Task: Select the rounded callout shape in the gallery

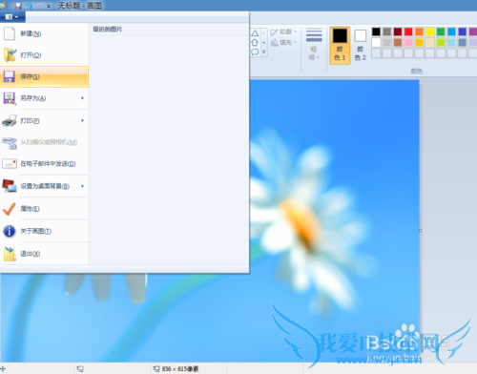Action: click(x=255, y=52)
